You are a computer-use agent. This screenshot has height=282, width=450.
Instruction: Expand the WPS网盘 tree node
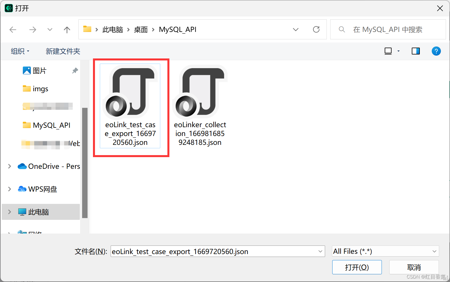click(x=10, y=189)
